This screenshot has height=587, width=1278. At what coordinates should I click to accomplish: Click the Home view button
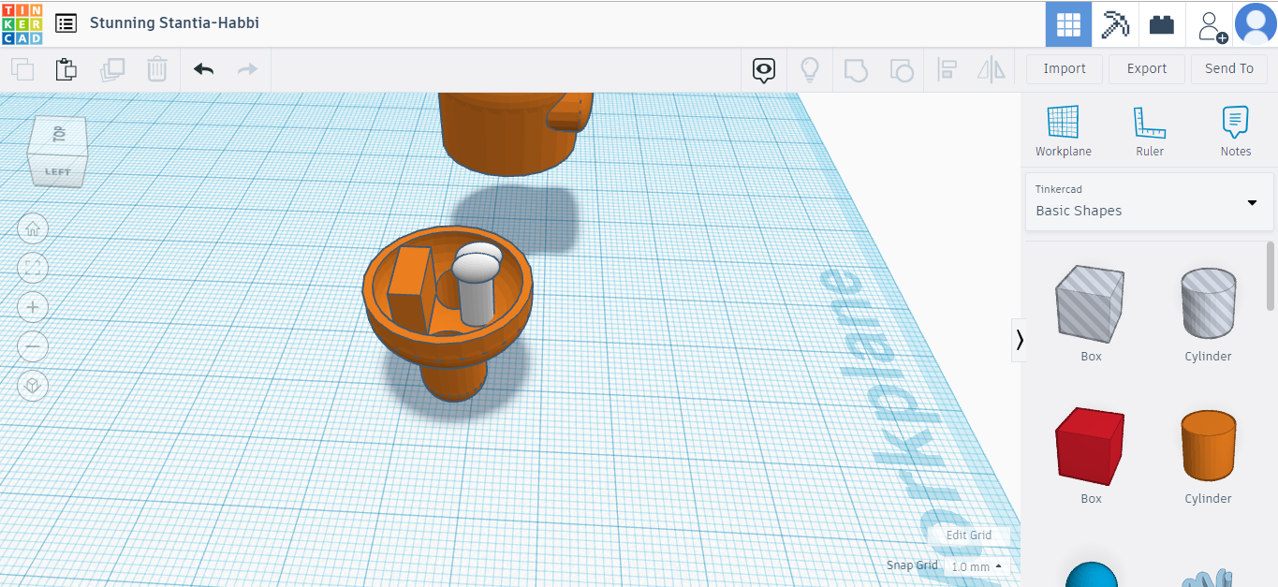[x=33, y=227]
